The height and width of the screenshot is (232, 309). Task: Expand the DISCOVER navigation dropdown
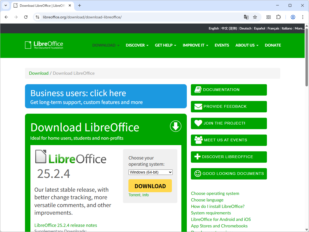[137, 45]
